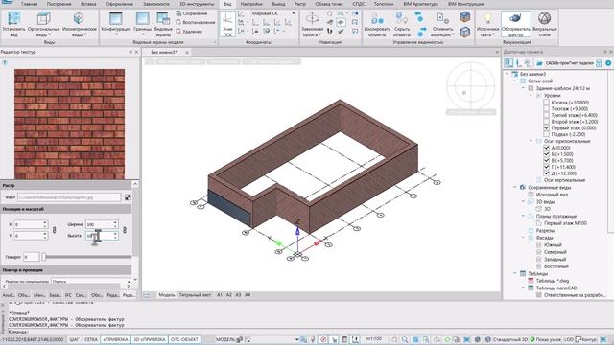
Task: Click the Видовые экраны icon
Action: click(x=163, y=19)
